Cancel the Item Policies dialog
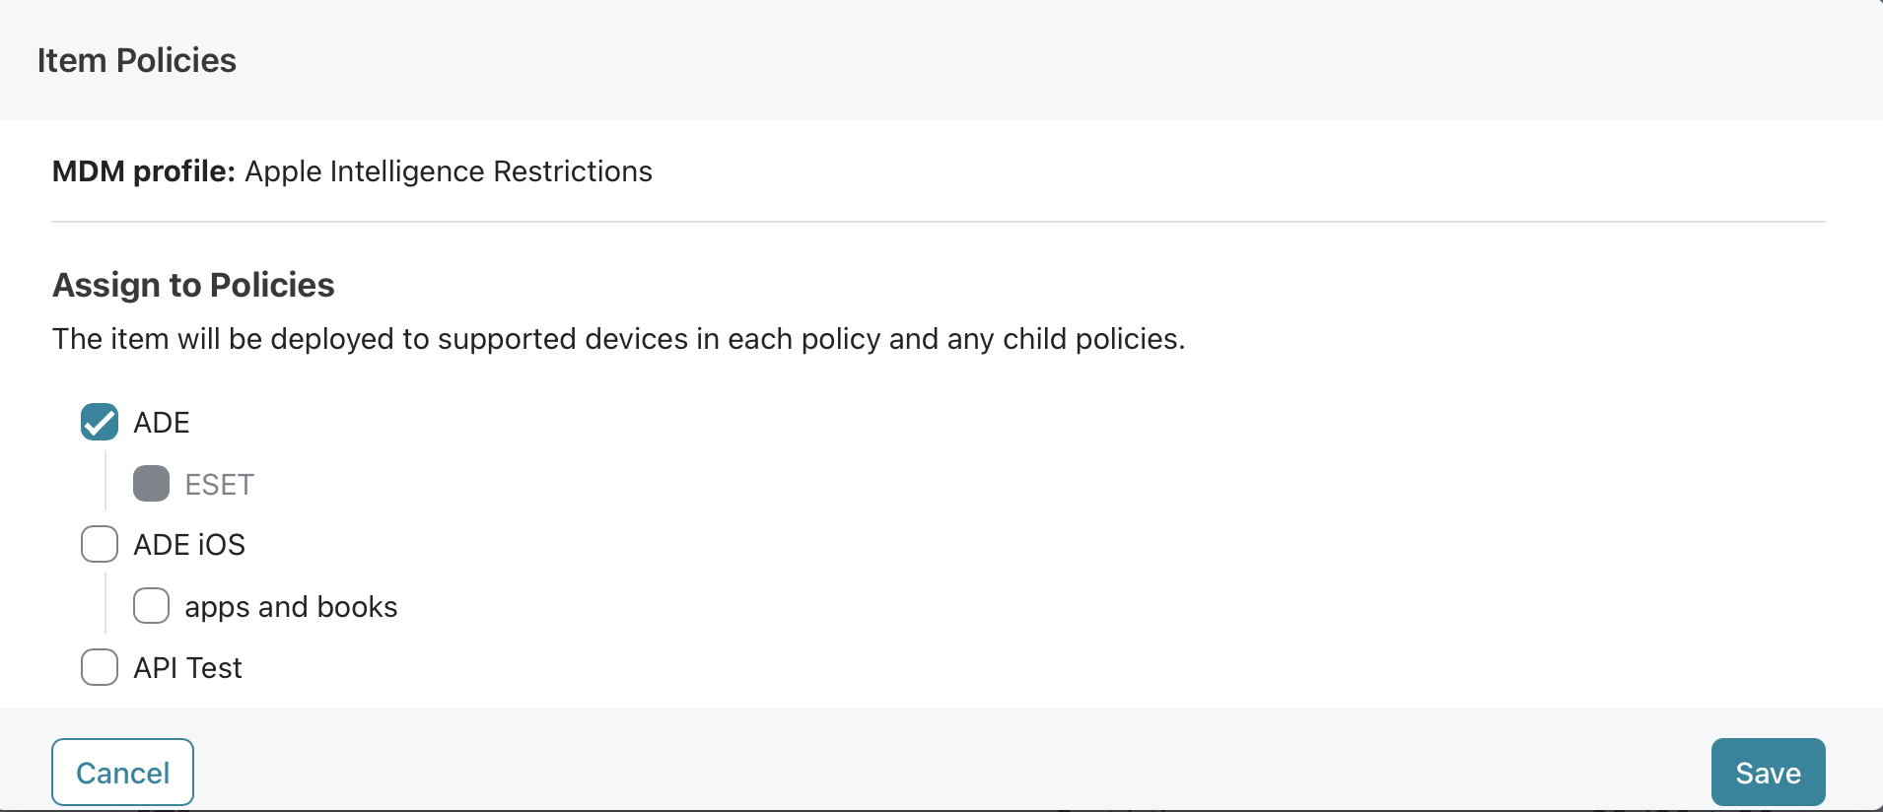Viewport: 1883px width, 812px height. [122, 773]
